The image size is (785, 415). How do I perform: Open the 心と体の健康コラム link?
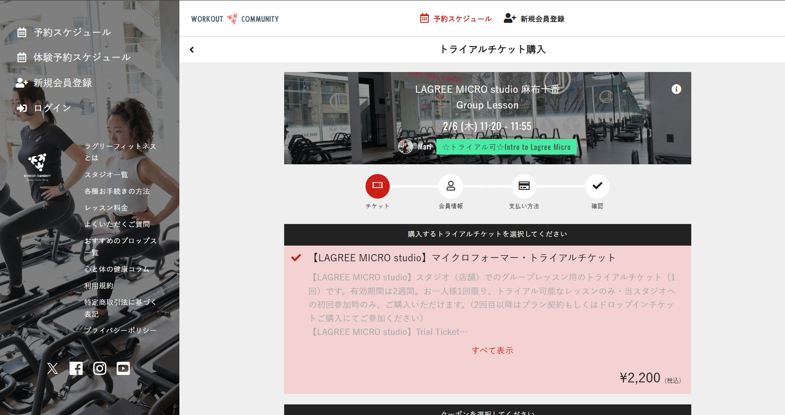(x=117, y=269)
